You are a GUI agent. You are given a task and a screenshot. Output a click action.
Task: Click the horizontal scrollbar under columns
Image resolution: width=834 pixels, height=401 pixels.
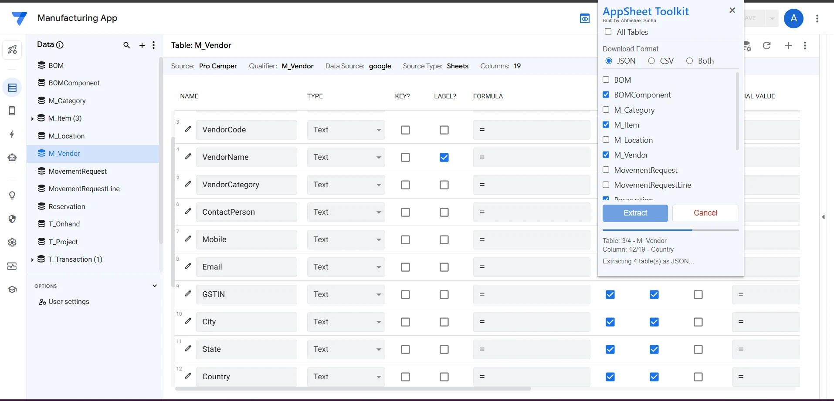(353, 388)
